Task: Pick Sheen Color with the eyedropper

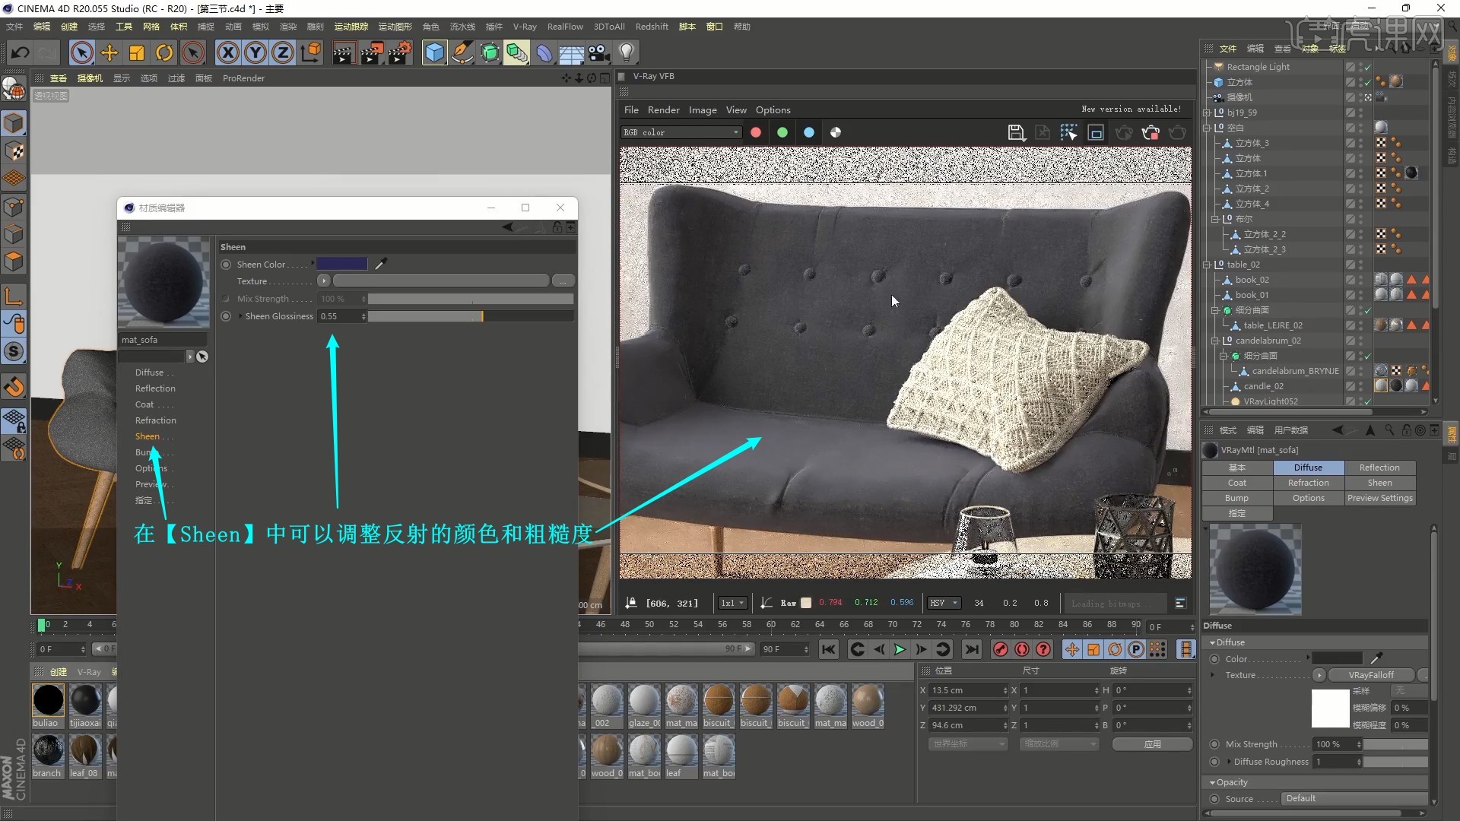Action: [382, 264]
